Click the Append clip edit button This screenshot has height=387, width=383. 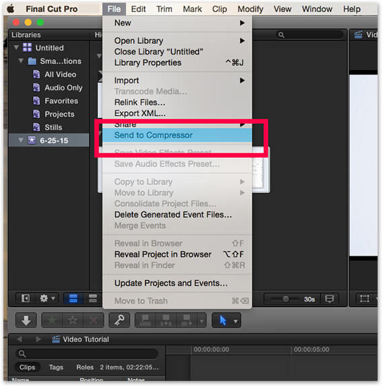pos(186,320)
